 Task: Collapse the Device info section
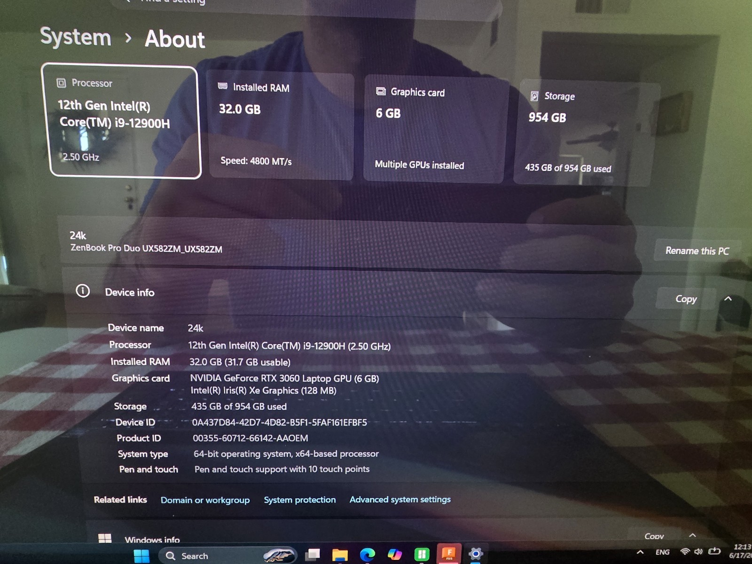pos(728,299)
